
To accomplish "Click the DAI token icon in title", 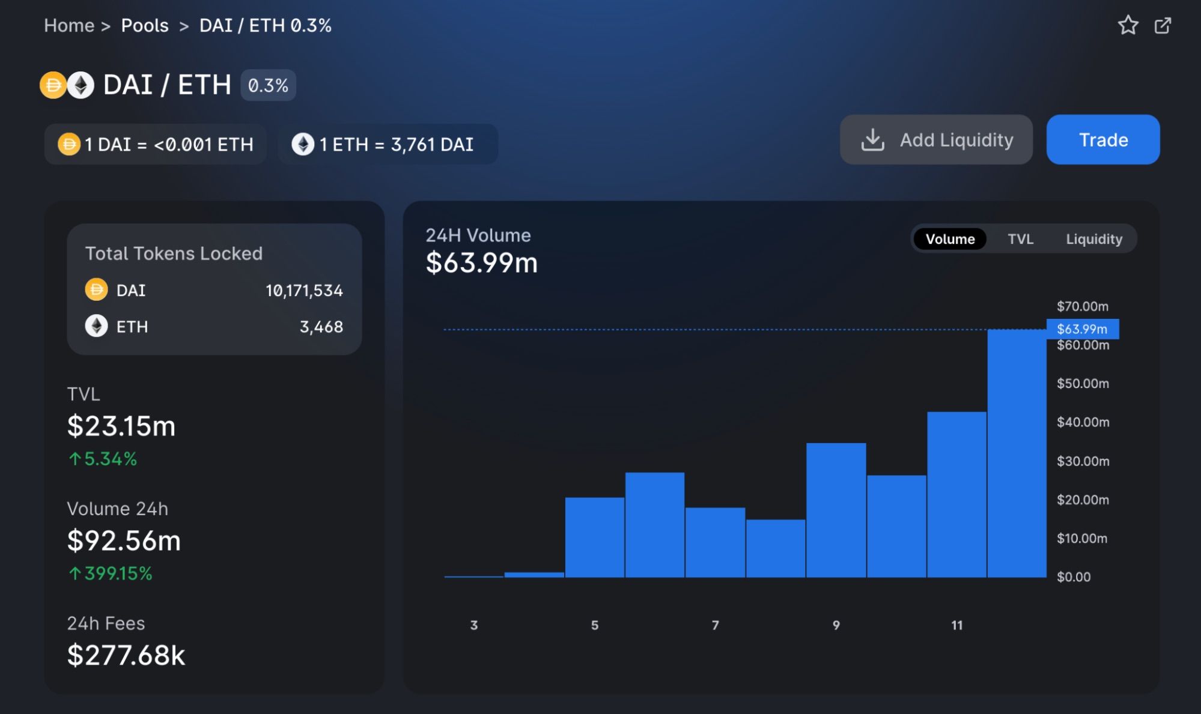I will [53, 85].
